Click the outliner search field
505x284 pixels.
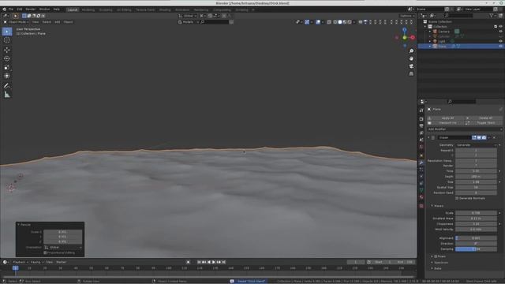tap(458, 16)
